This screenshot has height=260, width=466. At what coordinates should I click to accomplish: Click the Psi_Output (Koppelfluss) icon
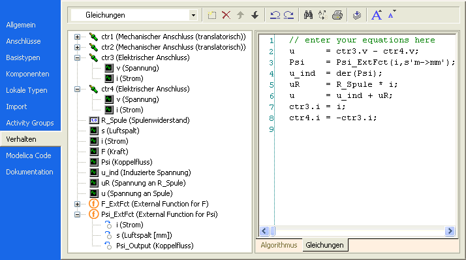click(108, 246)
